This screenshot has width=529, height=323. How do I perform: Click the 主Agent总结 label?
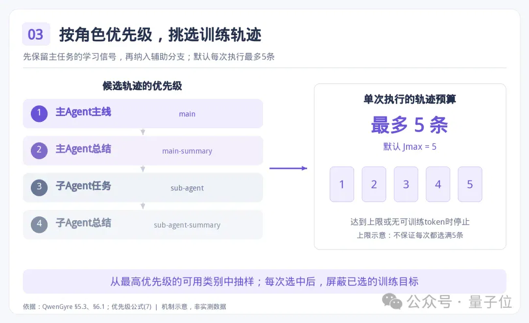pyautogui.click(x=83, y=149)
